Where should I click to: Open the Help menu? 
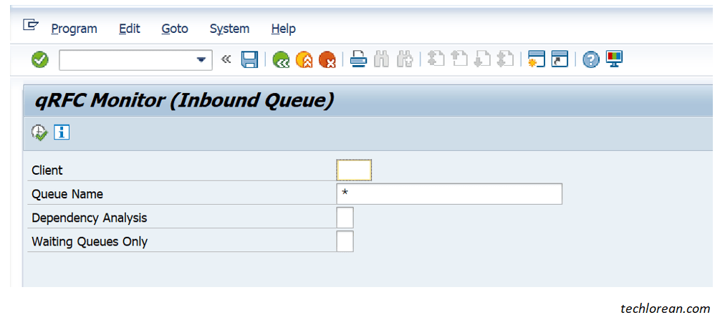click(x=284, y=29)
